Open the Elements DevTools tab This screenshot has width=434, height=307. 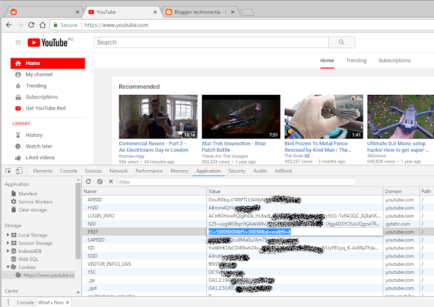(x=43, y=171)
